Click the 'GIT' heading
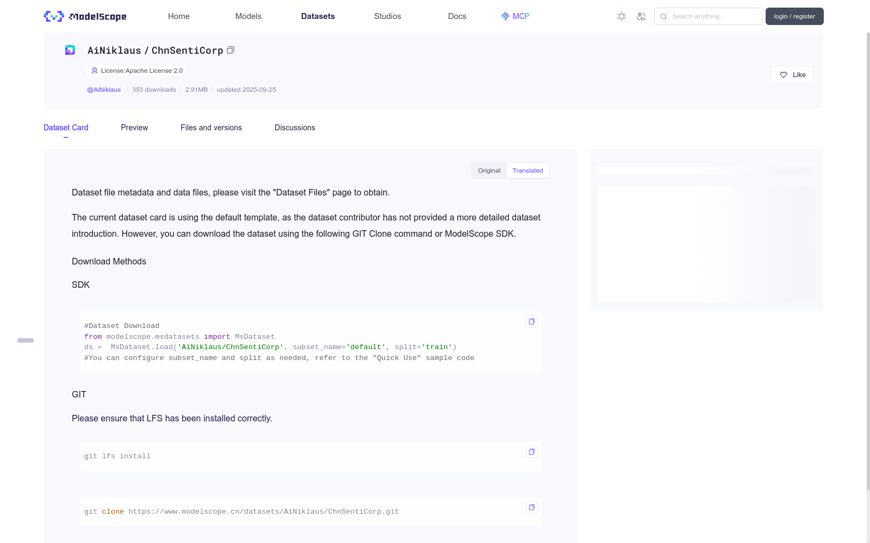 (x=79, y=395)
